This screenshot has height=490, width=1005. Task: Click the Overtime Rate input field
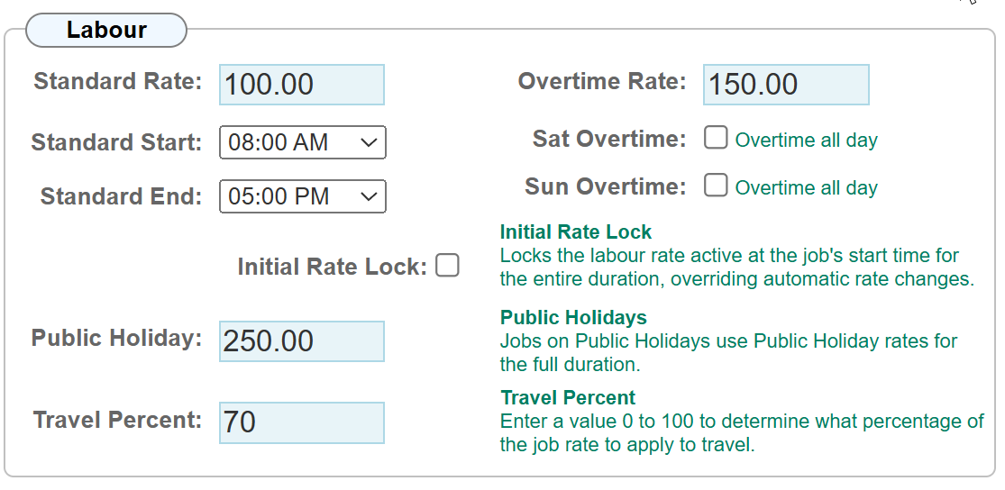pos(785,85)
